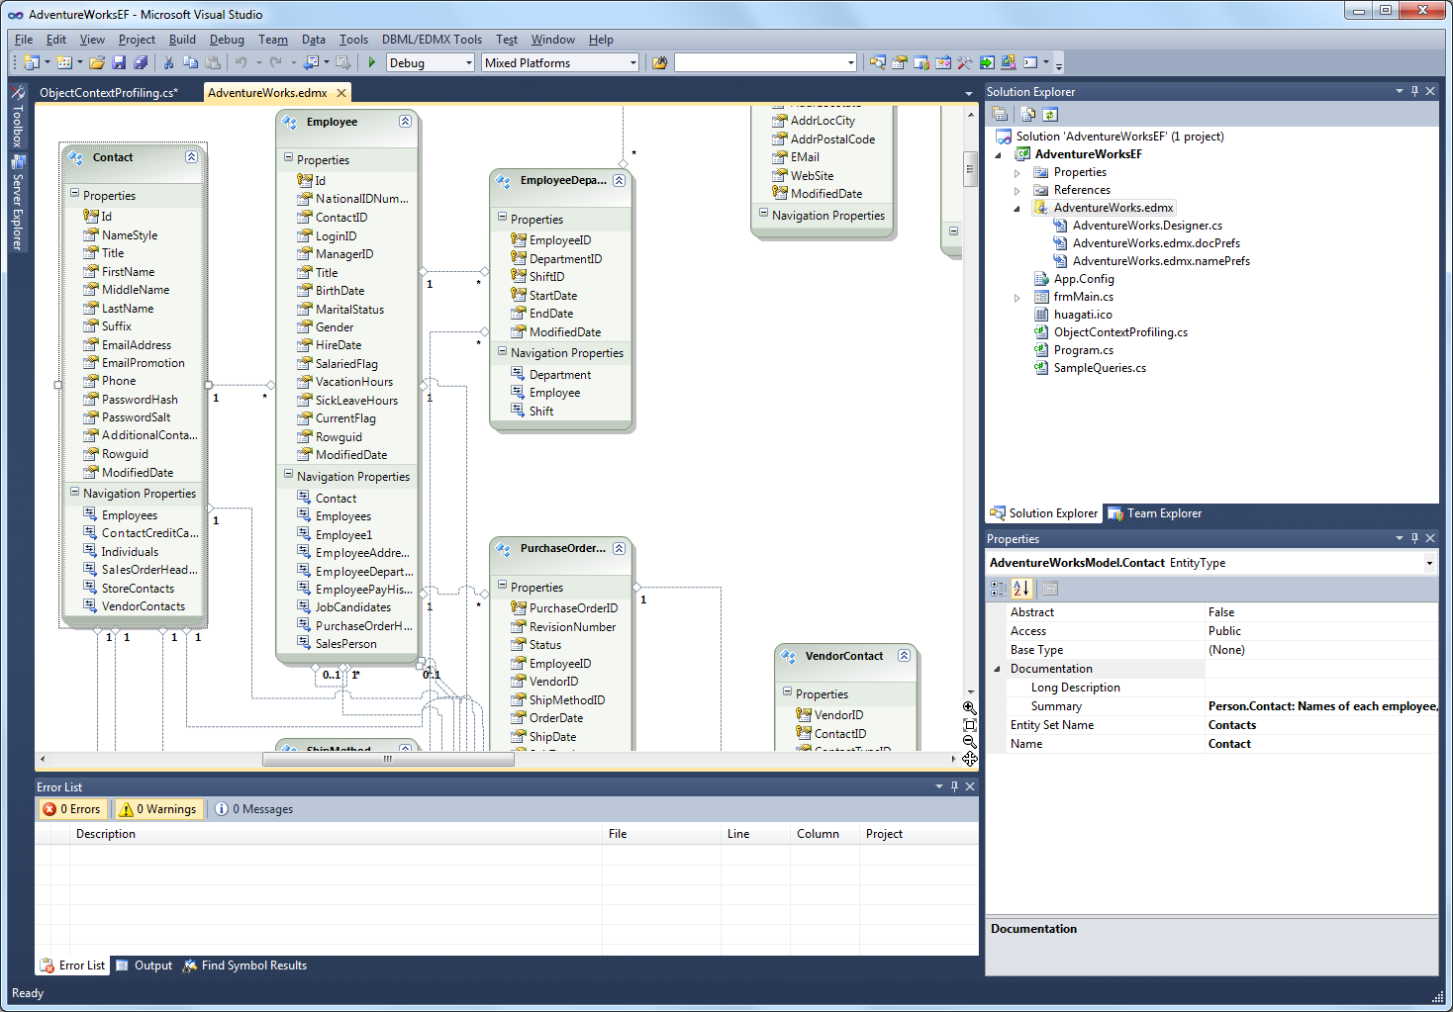Image resolution: width=1453 pixels, height=1012 pixels.
Task: Click the diagram Zoom to Fit icon
Action: coord(970,725)
